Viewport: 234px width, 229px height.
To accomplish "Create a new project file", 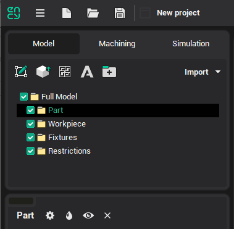I will click(x=67, y=13).
